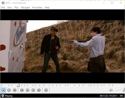Image resolution: width=125 pixels, height=98 pixels.
Task: Skip to the next chapter
Action: click(x=39, y=90)
